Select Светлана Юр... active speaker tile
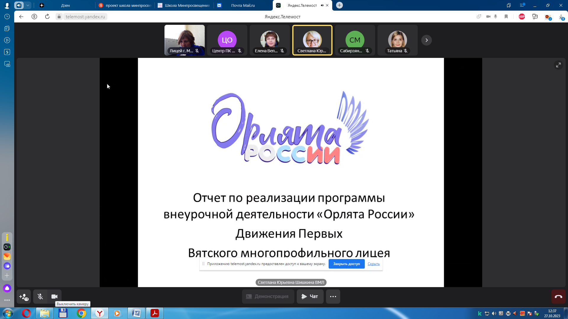The image size is (568, 319). pos(312,40)
